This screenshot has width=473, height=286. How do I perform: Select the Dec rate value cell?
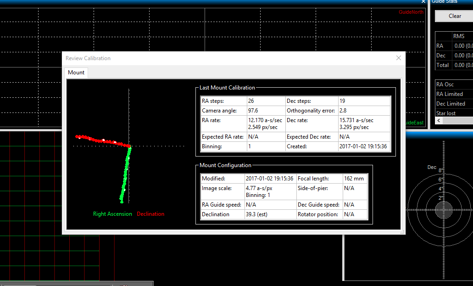tap(364, 123)
